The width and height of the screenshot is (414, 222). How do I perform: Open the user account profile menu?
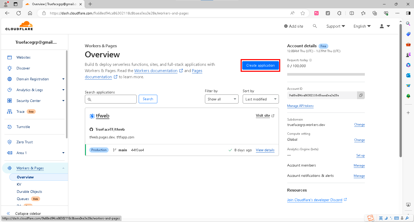pos(385,26)
